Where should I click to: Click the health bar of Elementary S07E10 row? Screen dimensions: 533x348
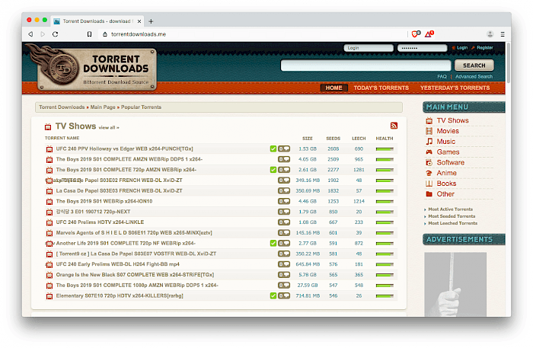[x=385, y=296]
